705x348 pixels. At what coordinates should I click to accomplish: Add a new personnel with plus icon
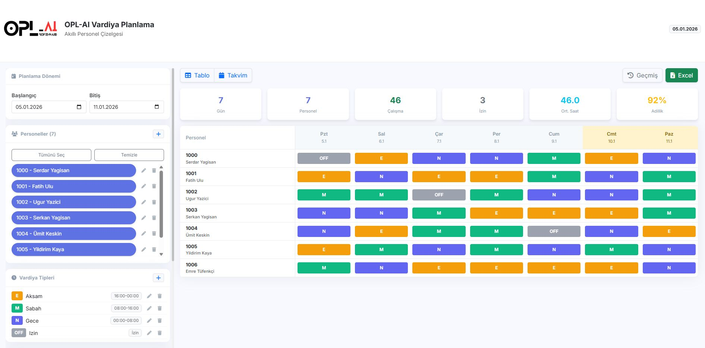[x=158, y=134]
